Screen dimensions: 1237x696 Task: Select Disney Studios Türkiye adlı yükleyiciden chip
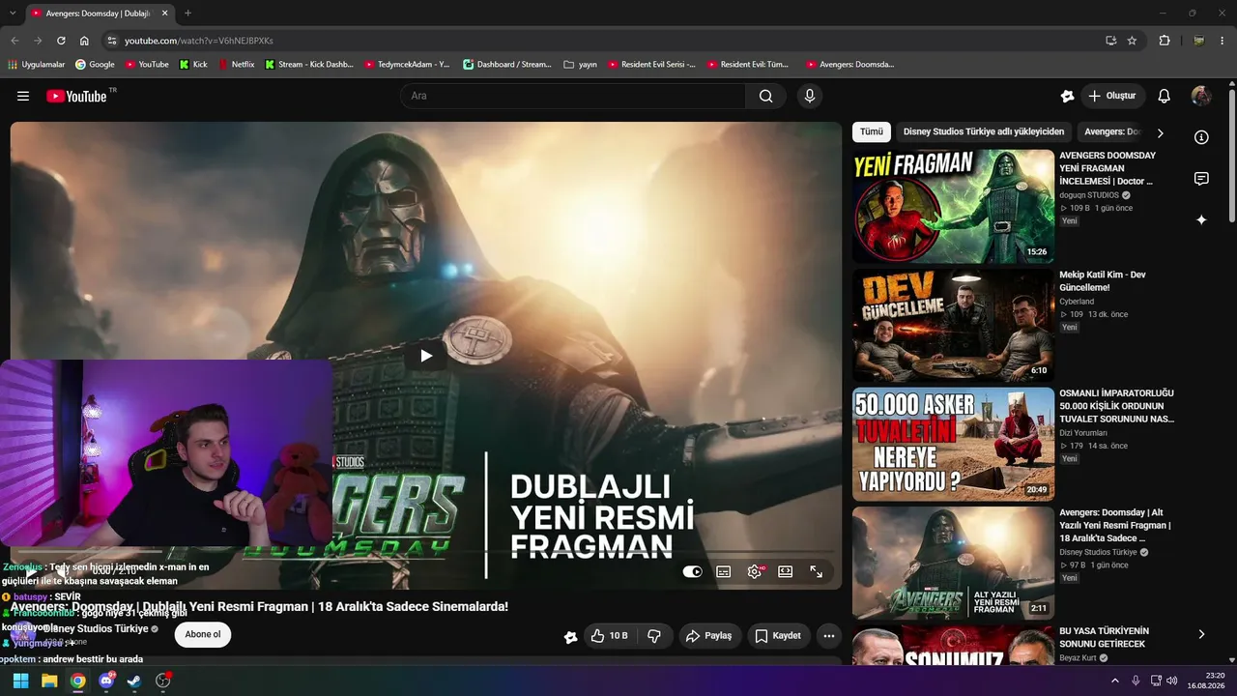pyautogui.click(x=984, y=131)
